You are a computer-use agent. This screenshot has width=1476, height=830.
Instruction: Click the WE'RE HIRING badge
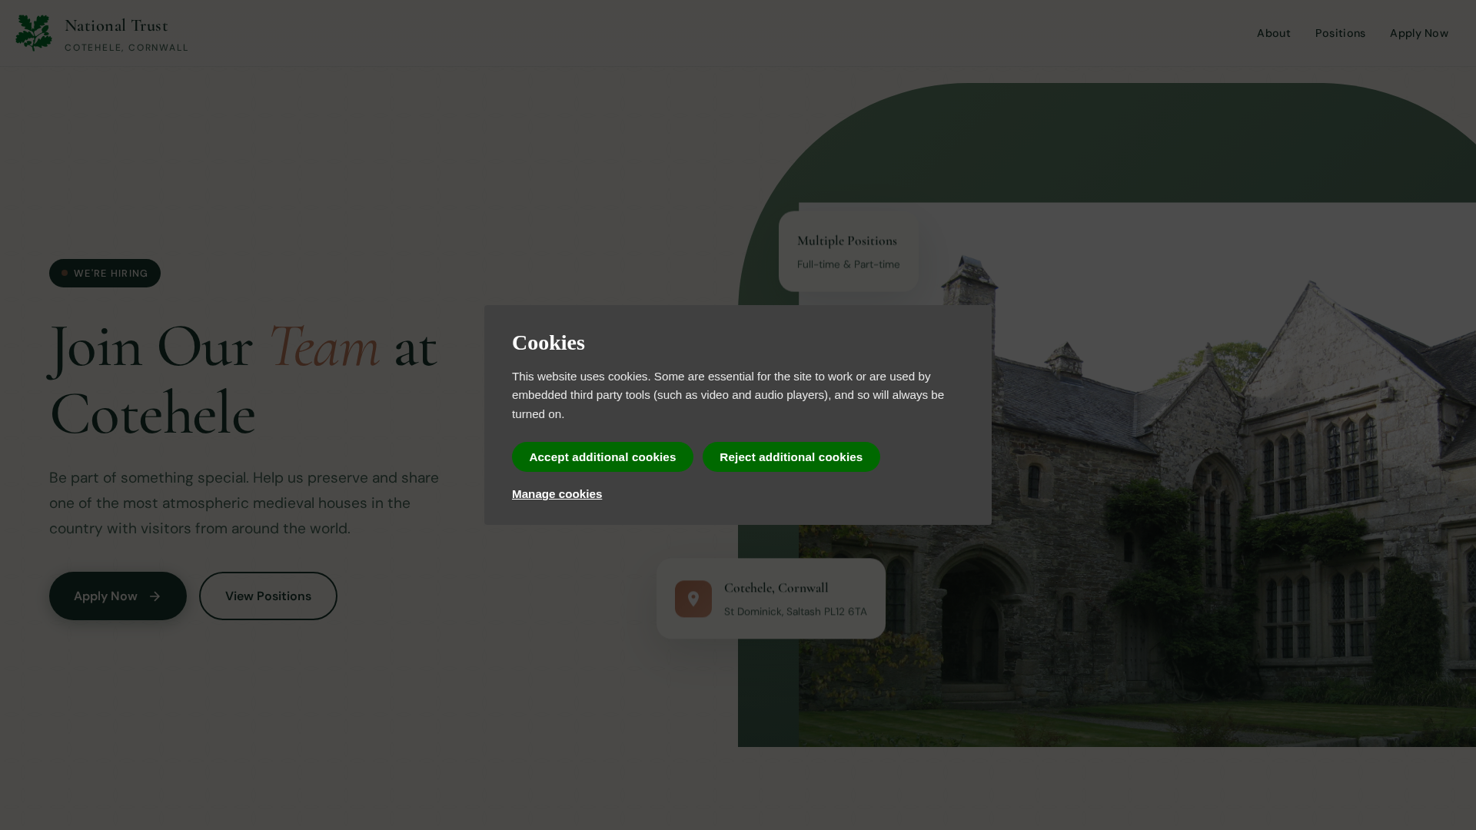[105, 273]
